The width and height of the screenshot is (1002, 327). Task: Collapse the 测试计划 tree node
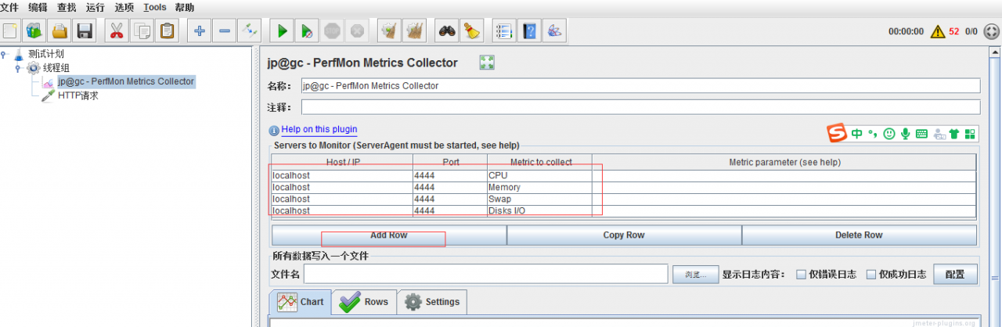pos(5,55)
